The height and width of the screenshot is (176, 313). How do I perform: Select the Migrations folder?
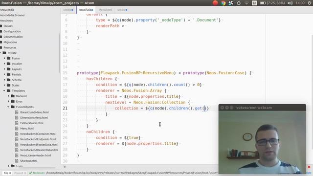pyautogui.click(x=10, y=42)
